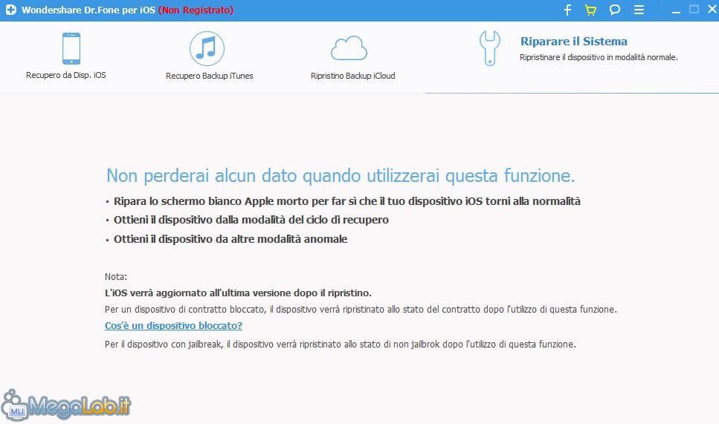The width and height of the screenshot is (719, 424).
Task: Open the feedback speech bubble icon
Action: tap(615, 10)
